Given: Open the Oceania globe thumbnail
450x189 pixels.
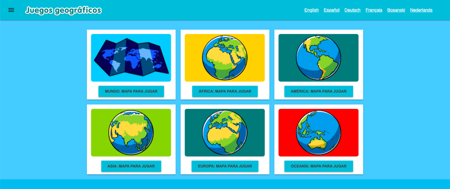Looking at the screenshot, I should click(318, 133).
